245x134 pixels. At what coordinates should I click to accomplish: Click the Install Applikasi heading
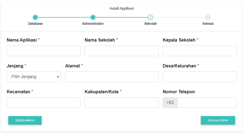click(122, 9)
